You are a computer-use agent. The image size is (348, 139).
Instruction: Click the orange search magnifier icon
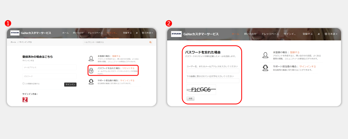(x=150, y=42)
